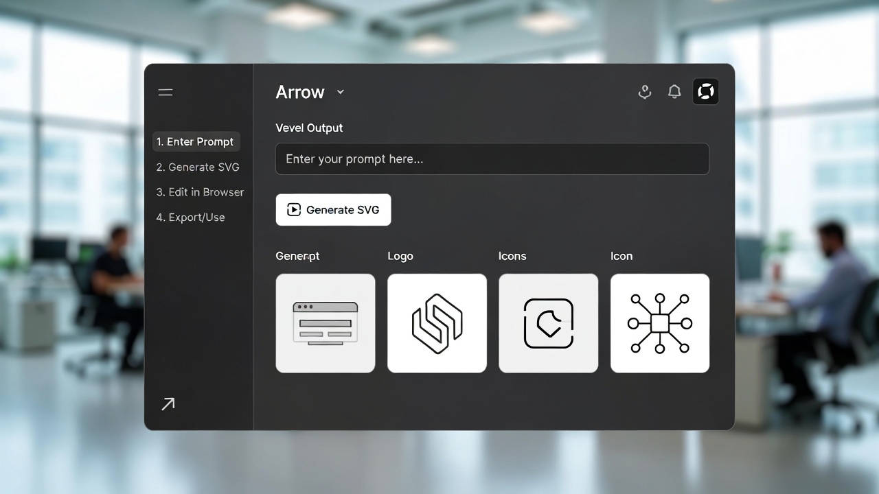This screenshot has width=879, height=494.
Task: Select the interlocking S Logo thumbnail
Action: pyautogui.click(x=437, y=322)
